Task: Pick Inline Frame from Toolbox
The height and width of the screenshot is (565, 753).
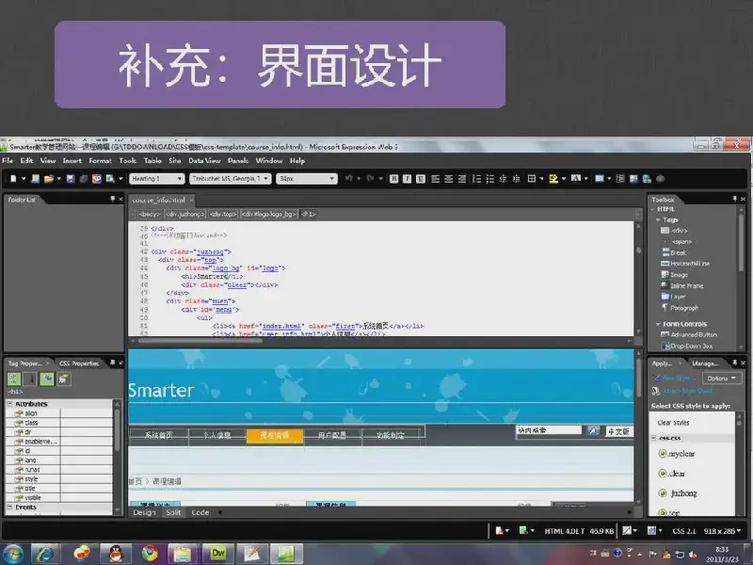Action: click(681, 285)
